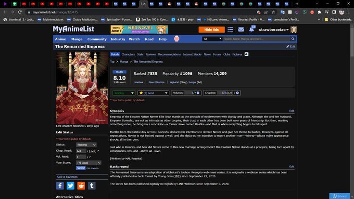Image resolution: width=354 pixels, height=199 pixels.
Task: Share the manga on Facebook
Action: pos(60,186)
